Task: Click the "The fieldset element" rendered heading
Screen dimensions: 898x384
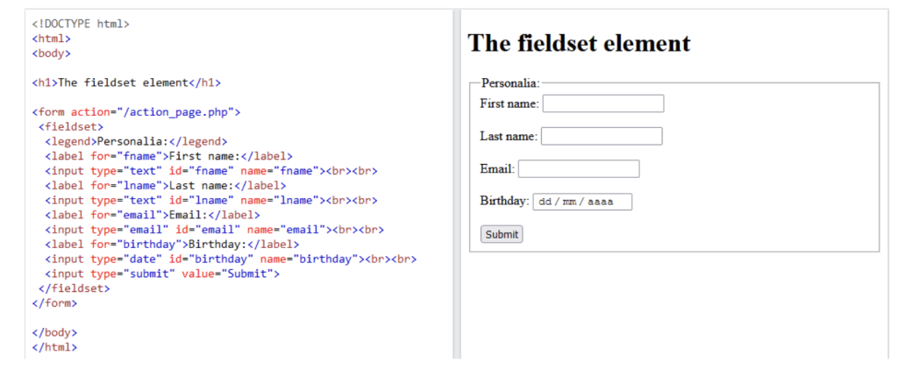Action: coord(579,43)
